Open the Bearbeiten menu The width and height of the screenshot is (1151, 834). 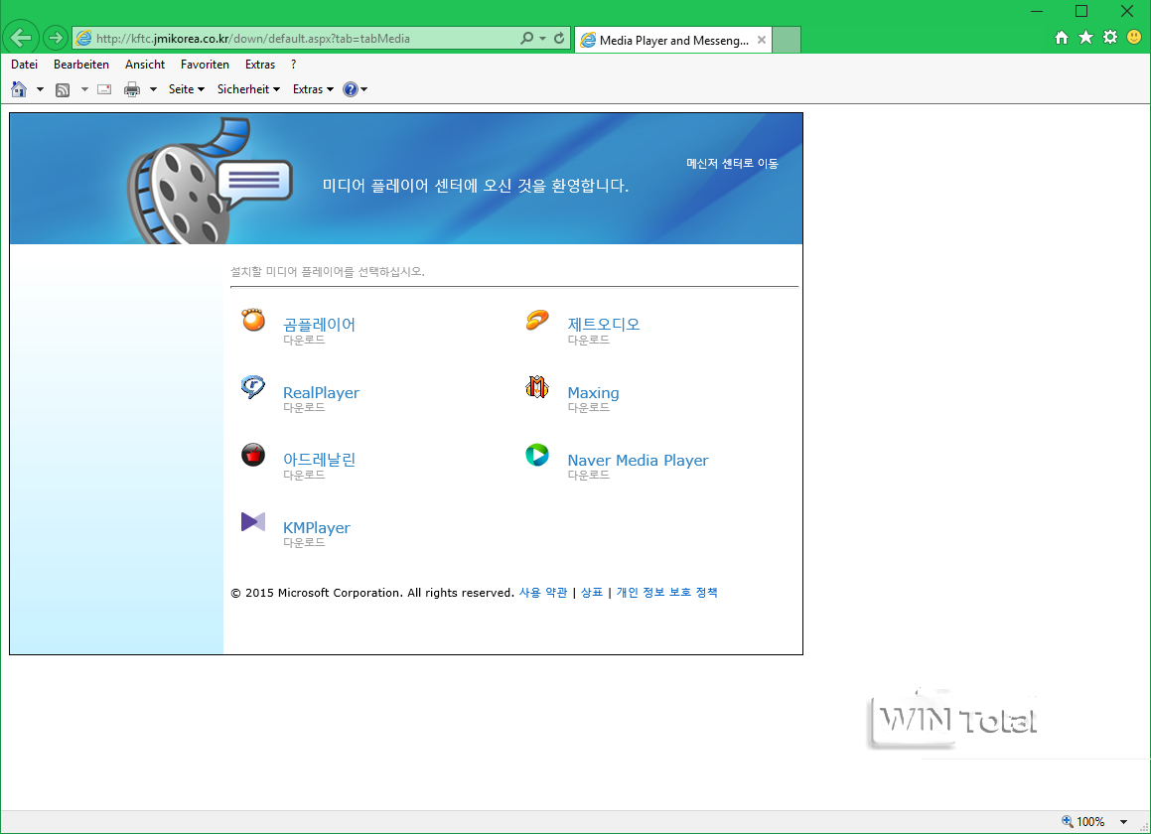80,65
